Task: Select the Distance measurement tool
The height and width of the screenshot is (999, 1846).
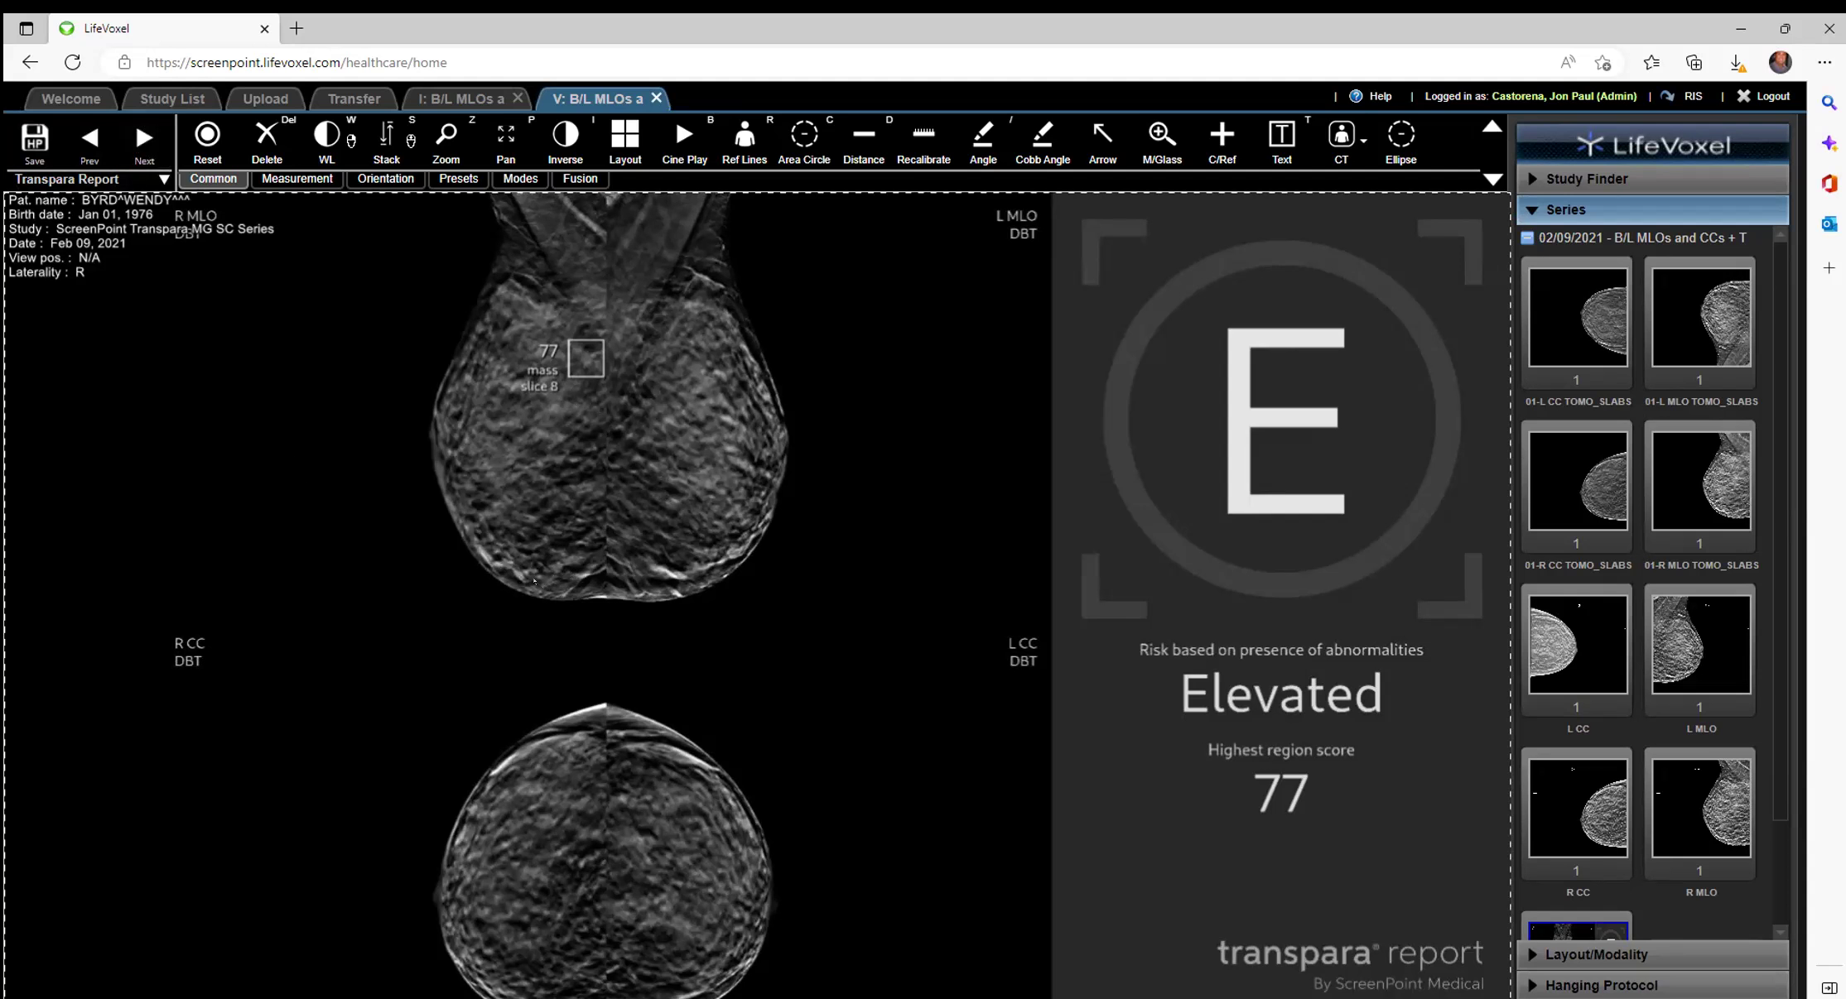Action: coord(863,142)
